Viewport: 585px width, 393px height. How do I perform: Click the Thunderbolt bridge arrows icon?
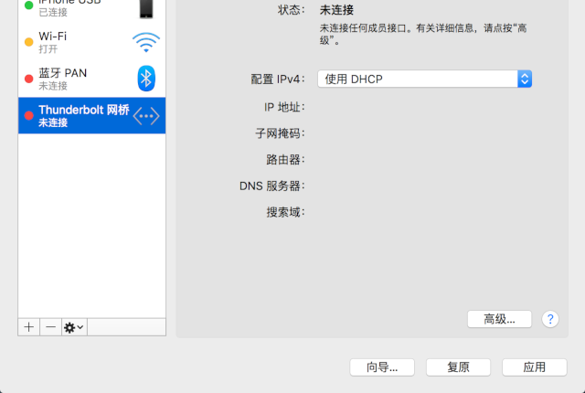coord(146,116)
